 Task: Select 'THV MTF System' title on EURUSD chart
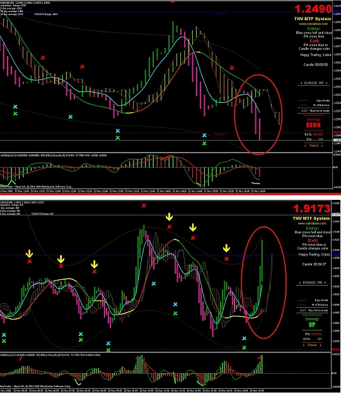[x=313, y=19]
